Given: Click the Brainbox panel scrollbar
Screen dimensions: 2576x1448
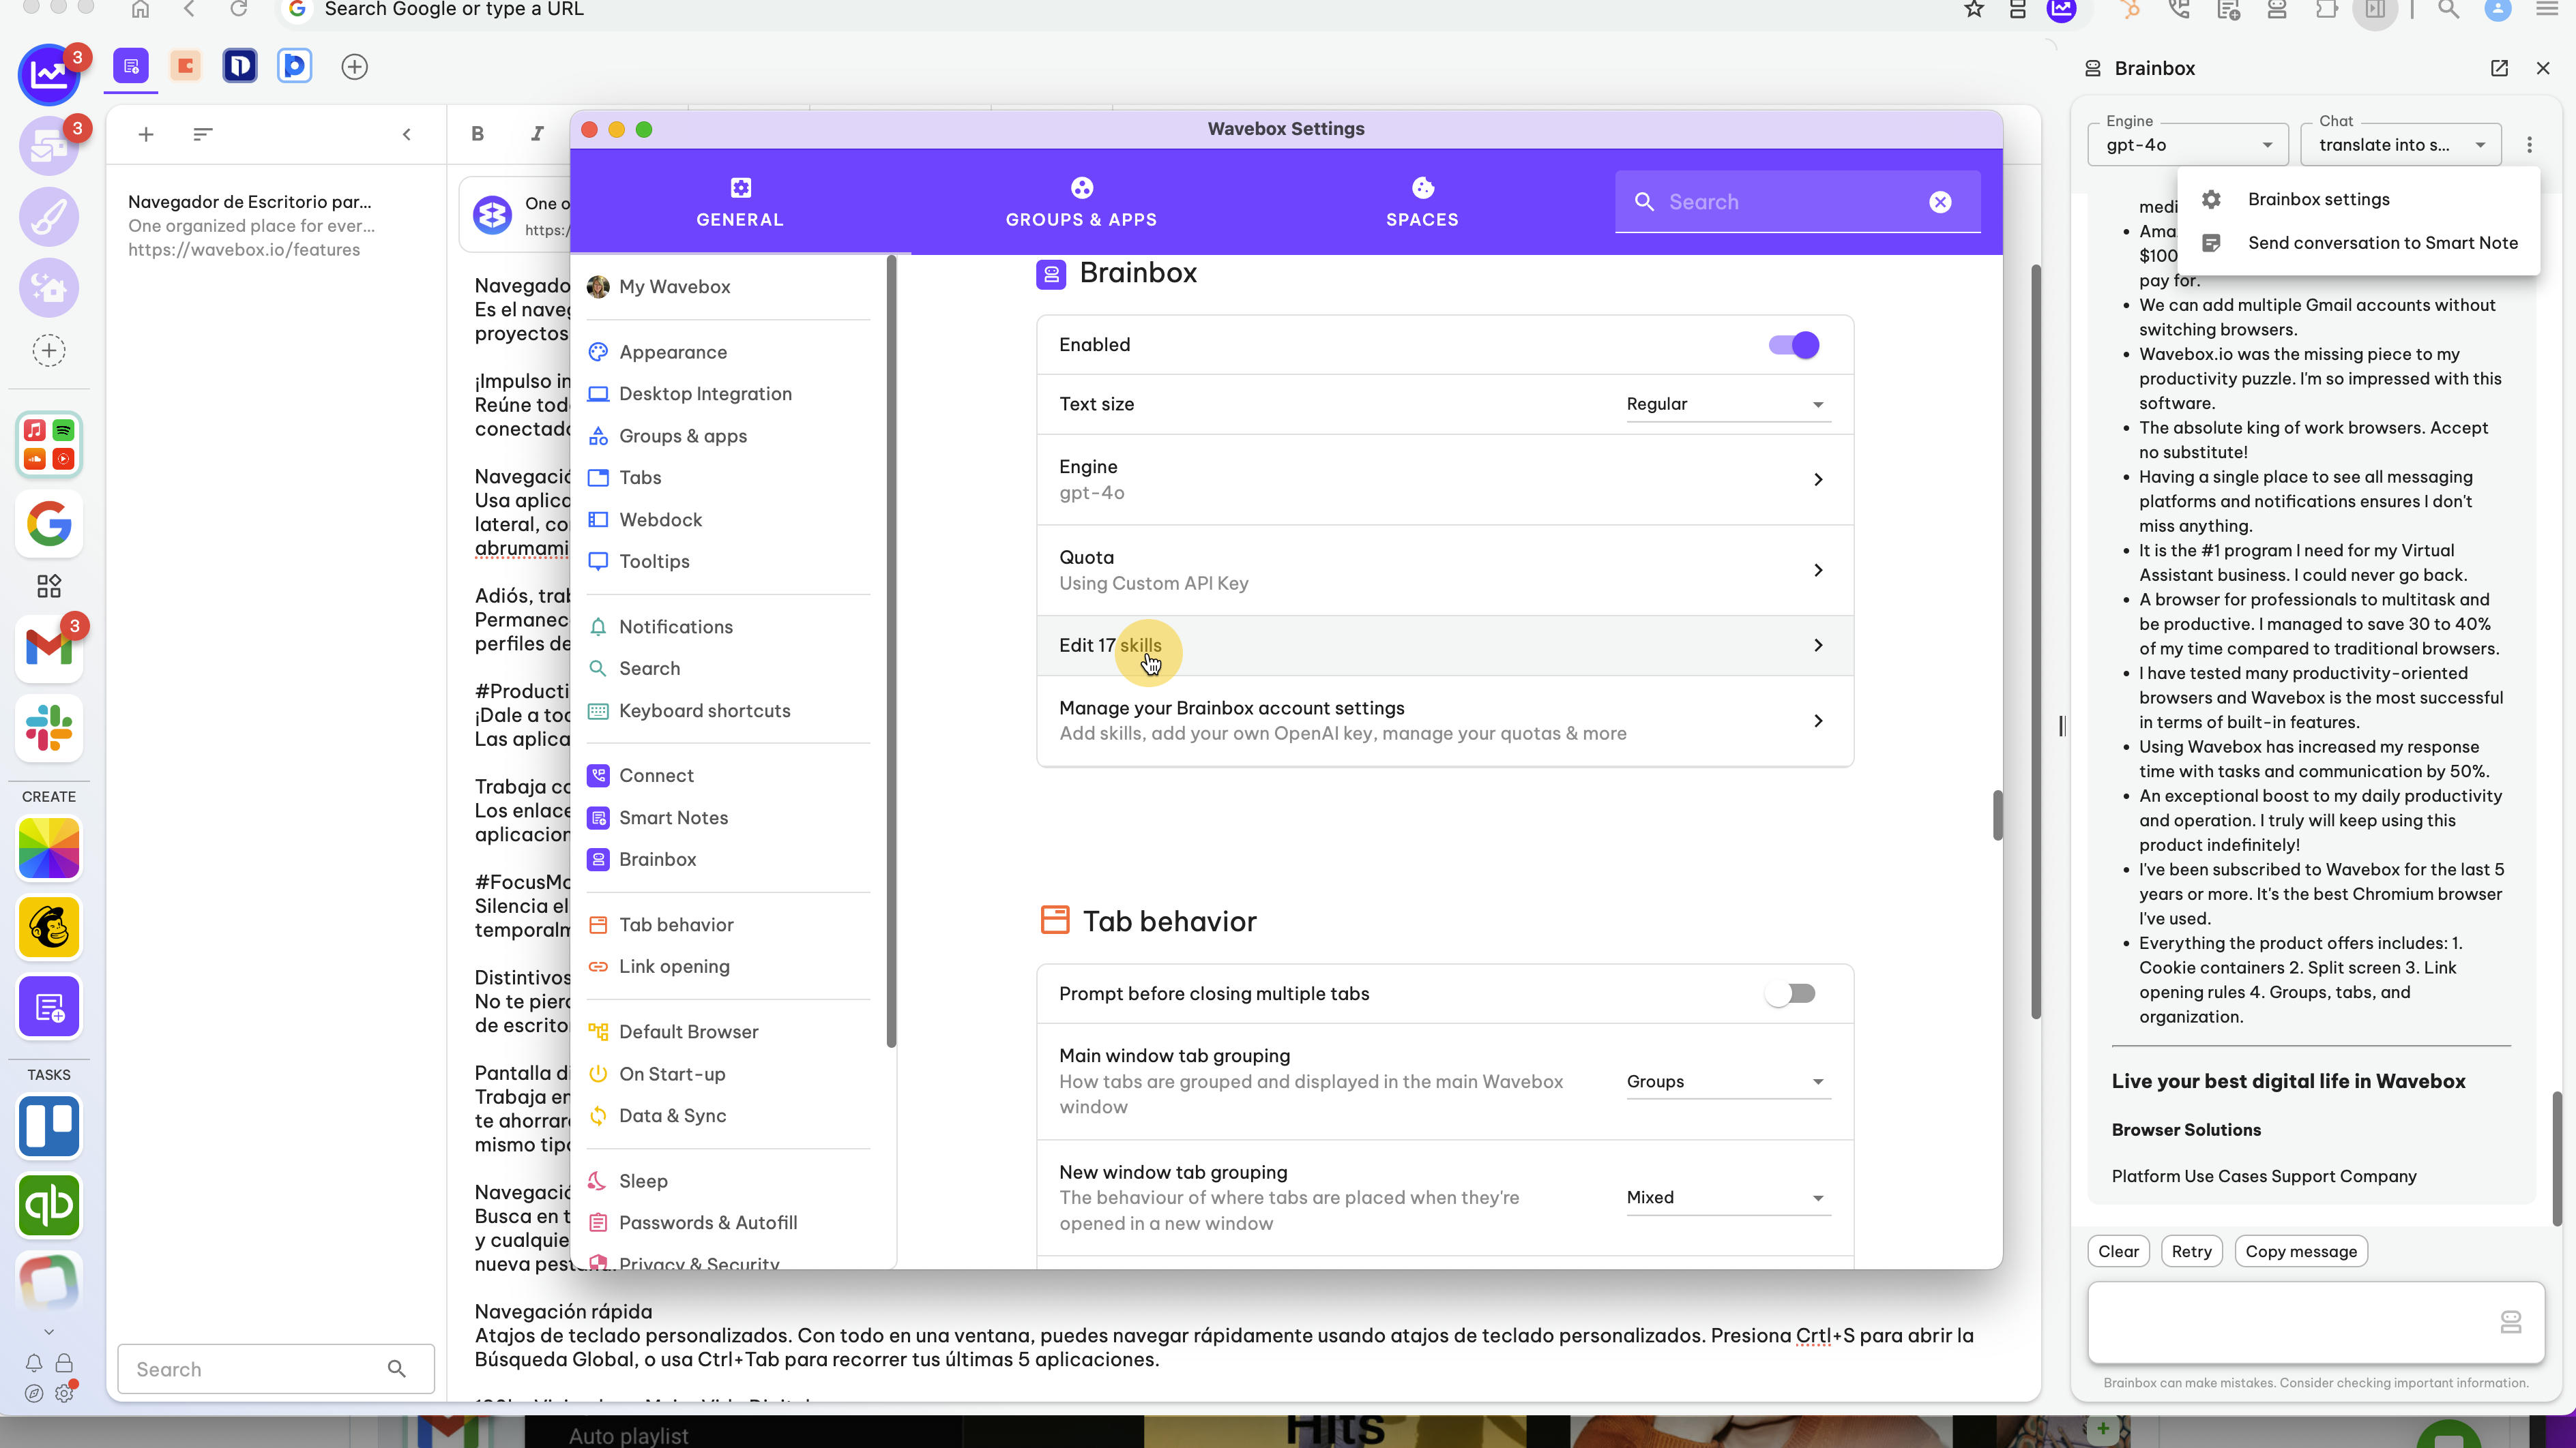Looking at the screenshot, I should pyautogui.click(x=2557, y=1159).
